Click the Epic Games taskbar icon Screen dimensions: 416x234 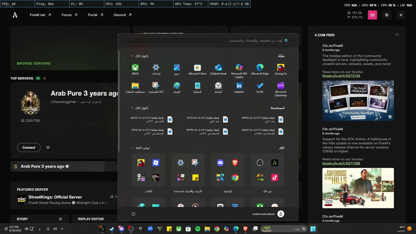coord(141,229)
